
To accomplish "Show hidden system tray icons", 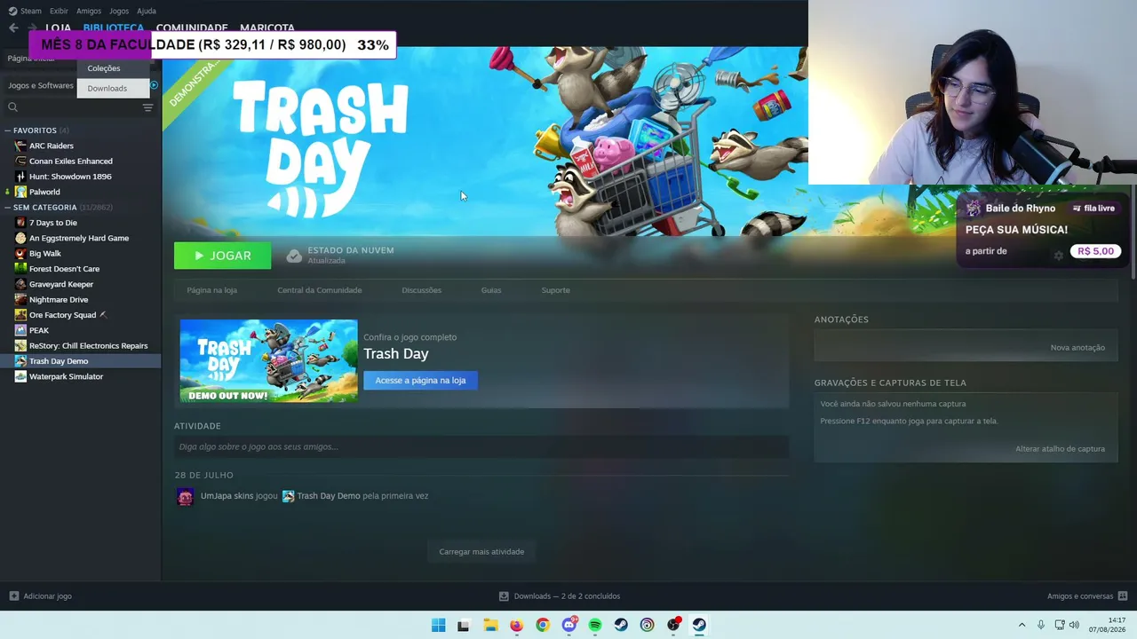I will pyautogui.click(x=1022, y=625).
